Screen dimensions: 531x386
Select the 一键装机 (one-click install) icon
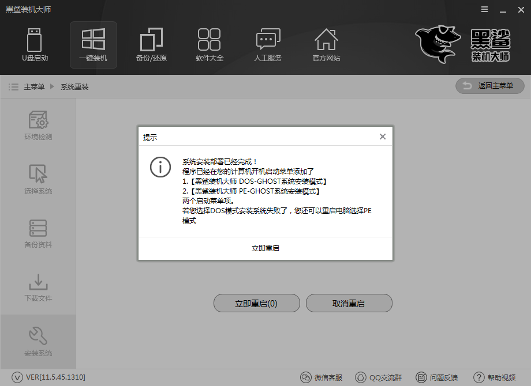pyautogui.click(x=93, y=45)
